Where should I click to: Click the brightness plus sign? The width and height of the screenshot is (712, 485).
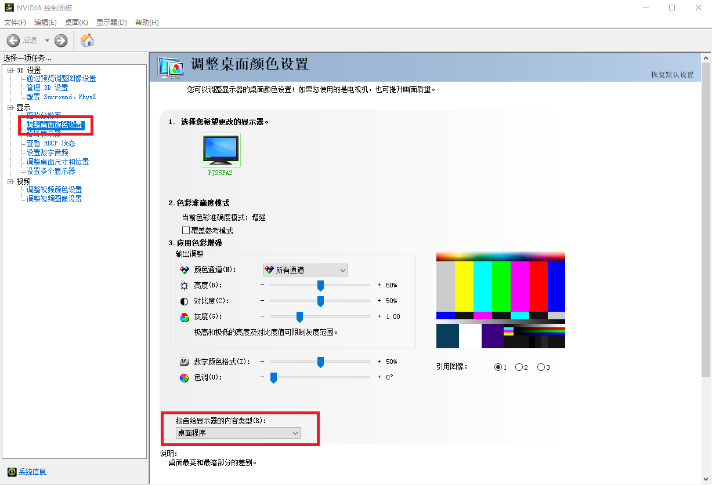tap(380, 285)
